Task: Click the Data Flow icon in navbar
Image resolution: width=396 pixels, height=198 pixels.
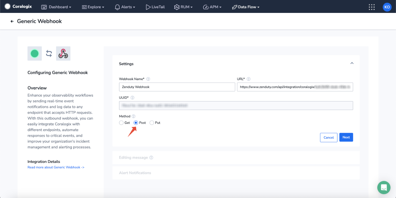Action: click(235, 7)
